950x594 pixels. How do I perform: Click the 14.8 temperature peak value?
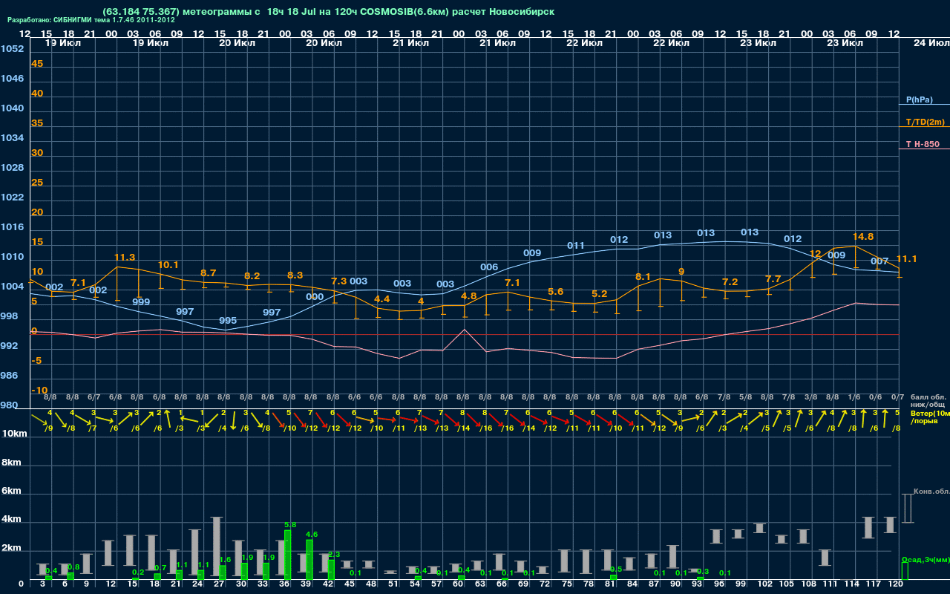coord(862,237)
